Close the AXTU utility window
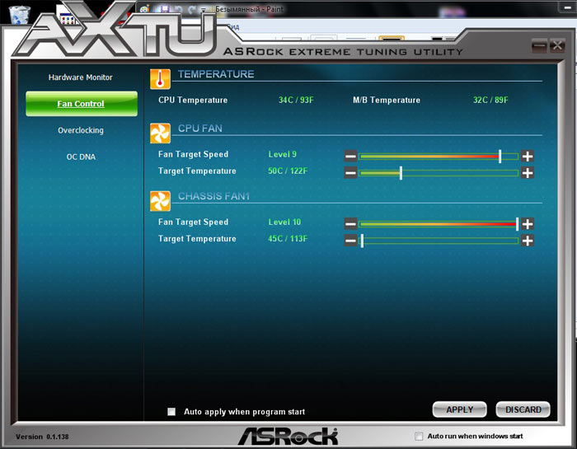The height and width of the screenshot is (449, 577). point(557,45)
